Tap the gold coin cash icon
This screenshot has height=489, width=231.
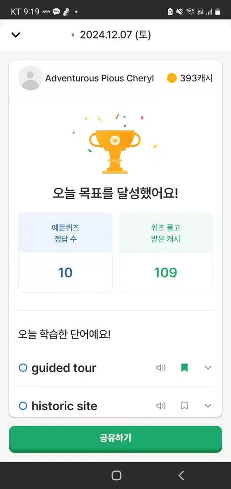(172, 78)
